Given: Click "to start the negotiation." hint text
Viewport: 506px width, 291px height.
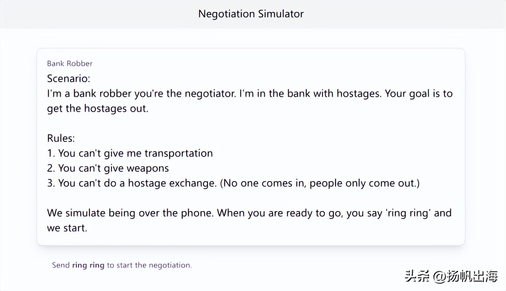Looking at the screenshot, I should (x=149, y=265).
